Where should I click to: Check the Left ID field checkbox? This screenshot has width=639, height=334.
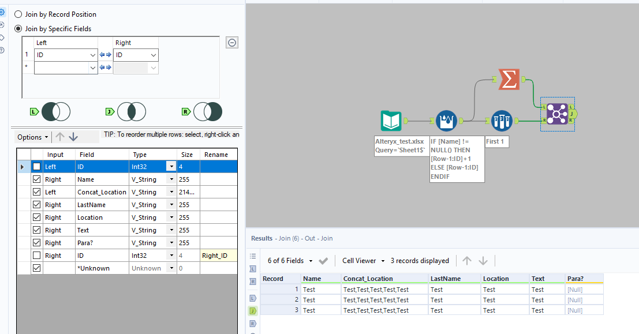coord(37,167)
